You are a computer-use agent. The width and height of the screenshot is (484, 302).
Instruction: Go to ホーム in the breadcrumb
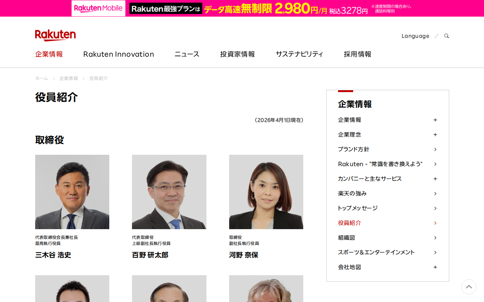(42, 78)
